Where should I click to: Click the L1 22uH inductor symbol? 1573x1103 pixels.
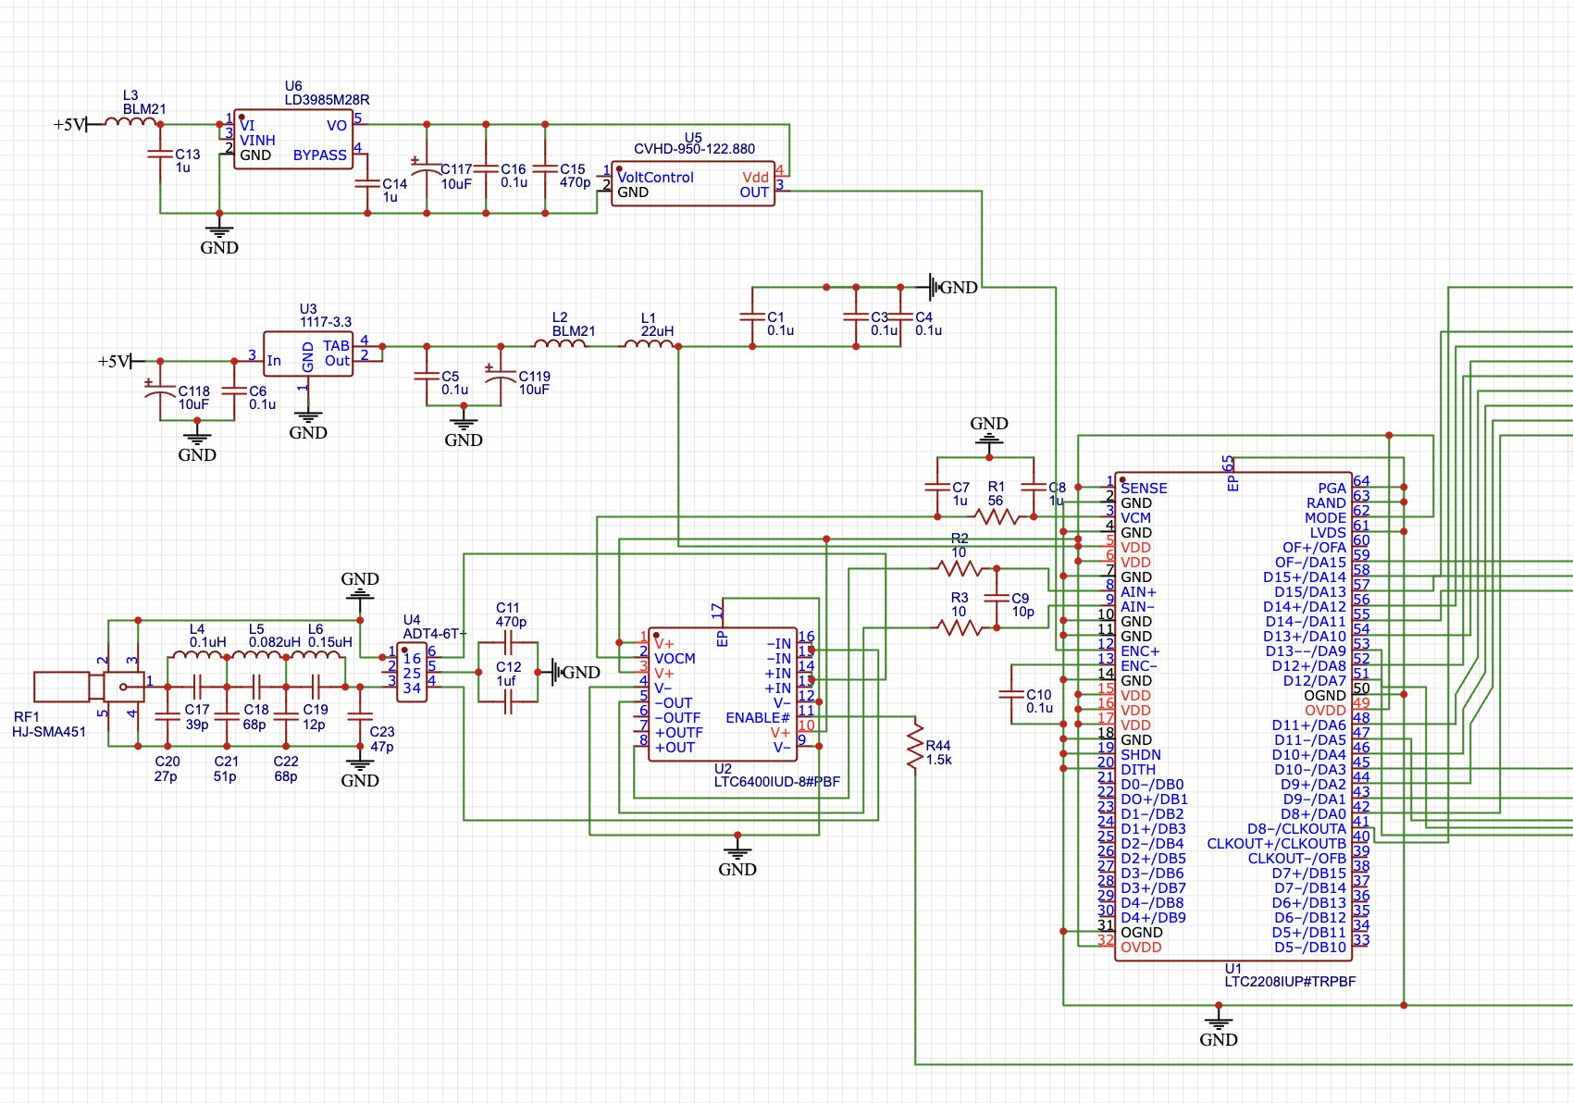coord(649,344)
